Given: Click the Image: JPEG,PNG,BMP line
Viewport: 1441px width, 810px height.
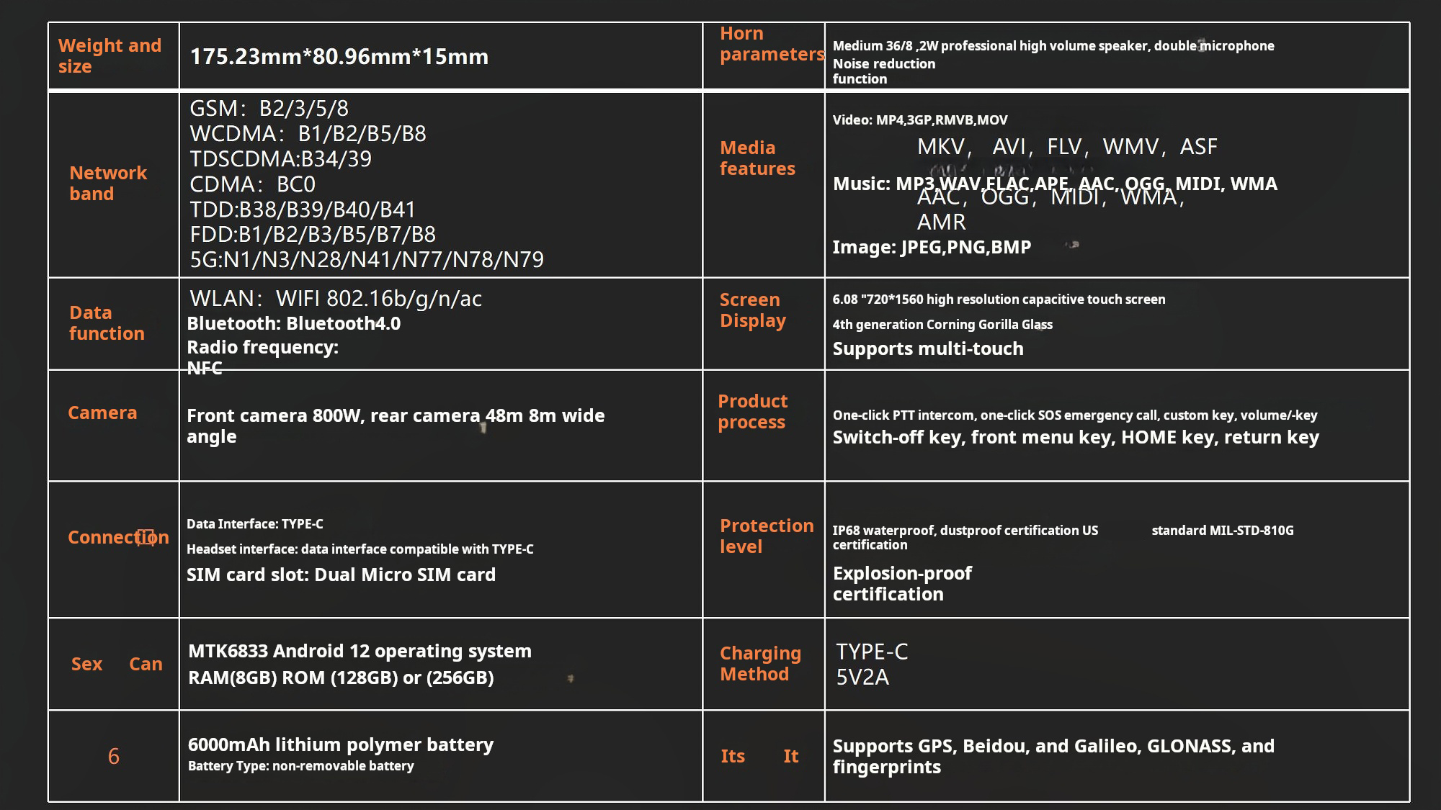Looking at the screenshot, I should (x=932, y=247).
